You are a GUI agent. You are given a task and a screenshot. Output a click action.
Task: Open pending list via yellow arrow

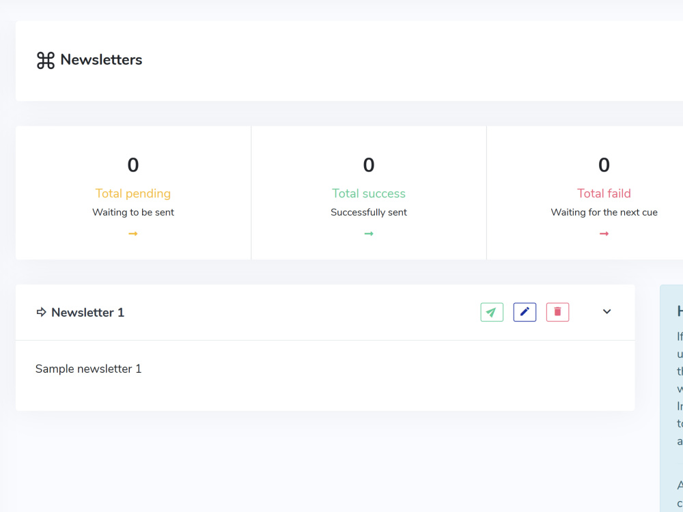[x=133, y=233]
